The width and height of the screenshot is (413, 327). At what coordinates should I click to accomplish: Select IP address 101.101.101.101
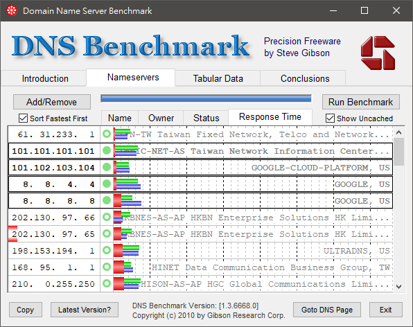53,151
